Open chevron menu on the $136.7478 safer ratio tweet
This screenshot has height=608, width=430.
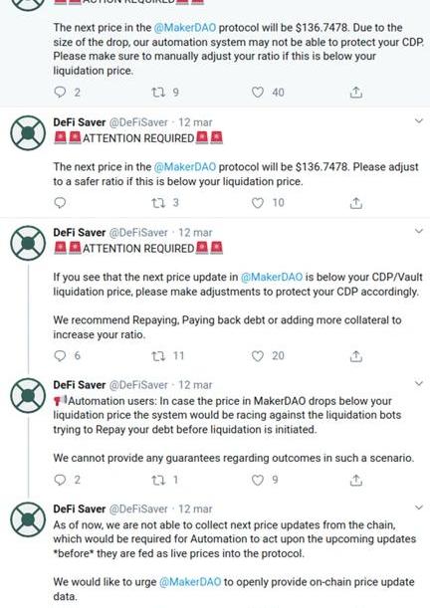419,121
